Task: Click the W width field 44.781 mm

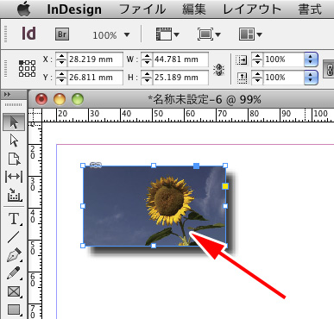Action: 180,59
